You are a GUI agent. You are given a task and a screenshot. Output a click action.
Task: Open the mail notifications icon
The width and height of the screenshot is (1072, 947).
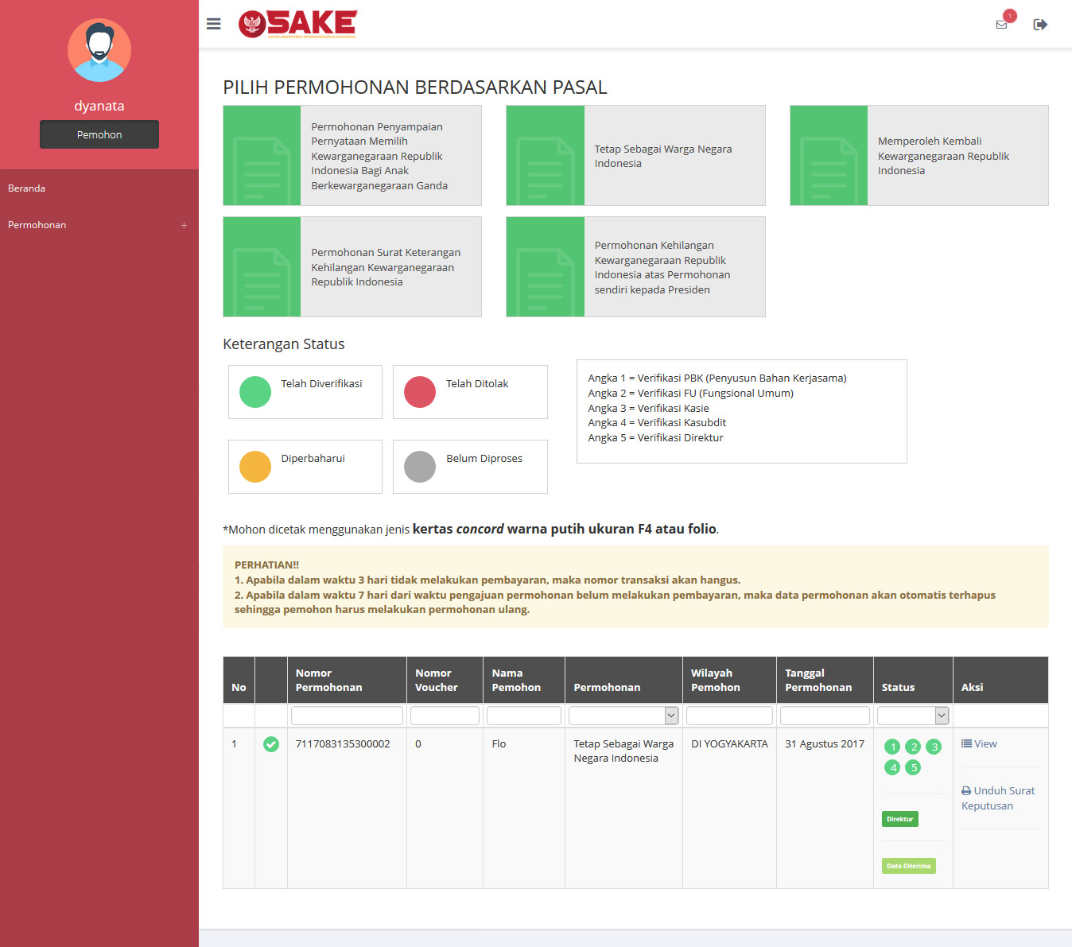click(1001, 25)
